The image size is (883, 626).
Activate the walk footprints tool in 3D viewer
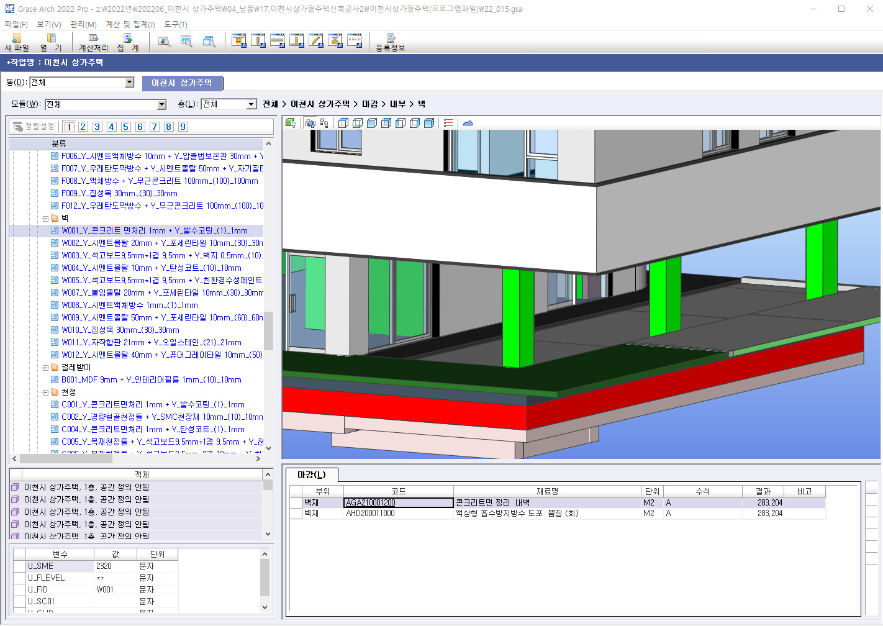pyautogui.click(x=324, y=123)
